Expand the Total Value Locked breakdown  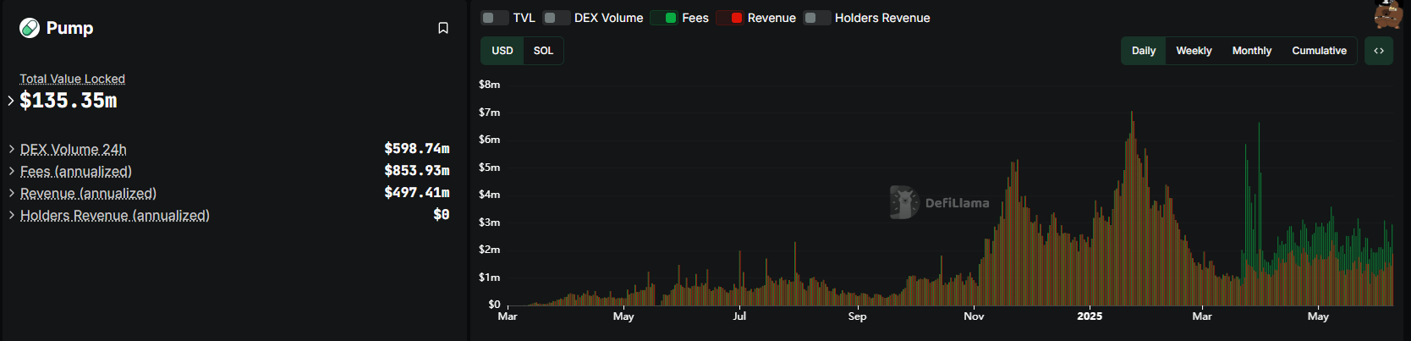11,101
